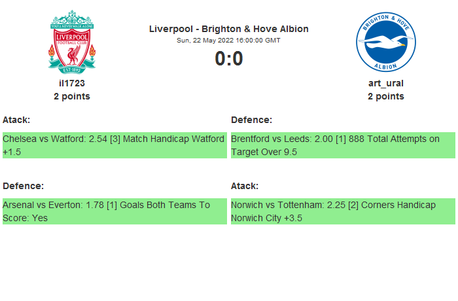Click the Liverpool FC club crest
Viewport: 458px width, 301px height.
pos(72,41)
